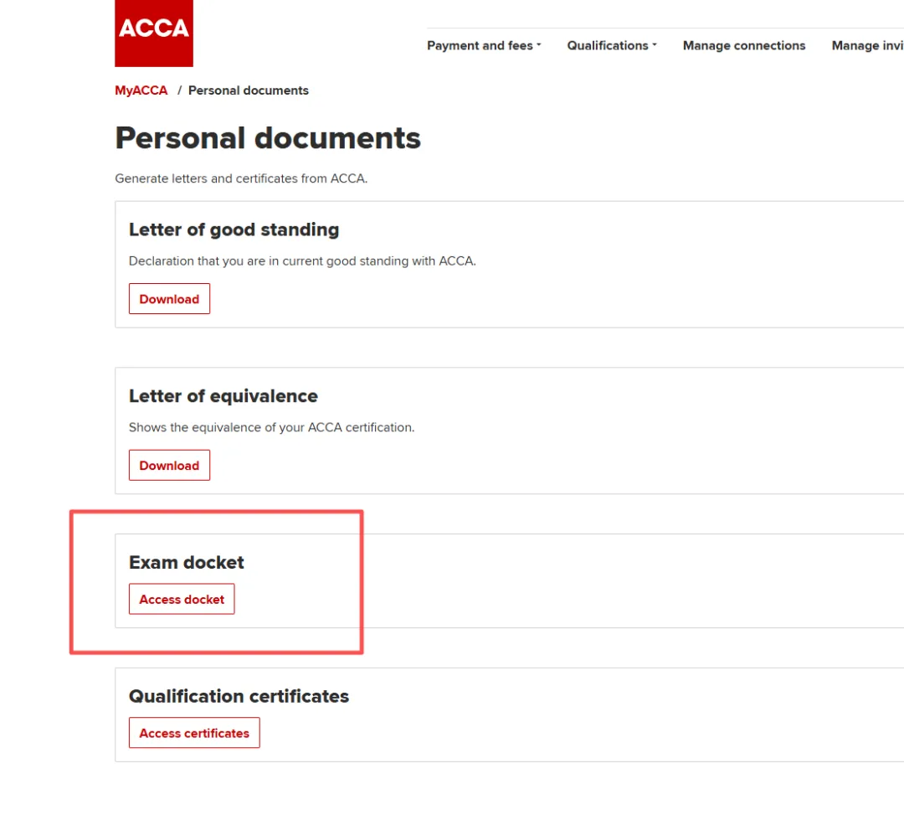This screenshot has height=820, width=904.
Task: Download the Letter of equivalence
Action: click(169, 465)
